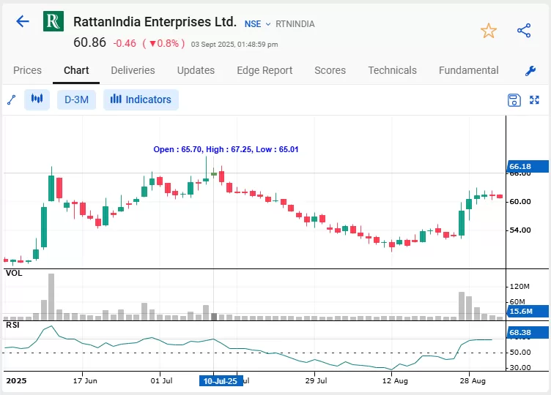551x395 pixels.
Task: Click the 68.38 RSI value label
Action: tap(528, 332)
